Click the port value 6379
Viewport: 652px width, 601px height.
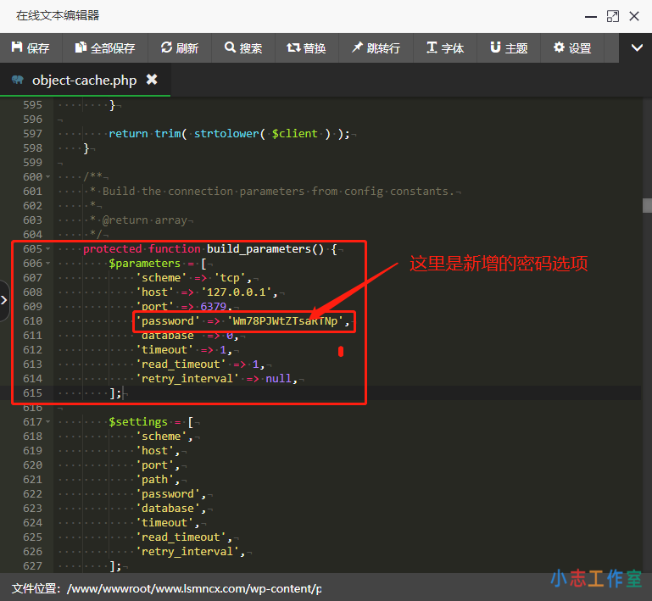(214, 306)
